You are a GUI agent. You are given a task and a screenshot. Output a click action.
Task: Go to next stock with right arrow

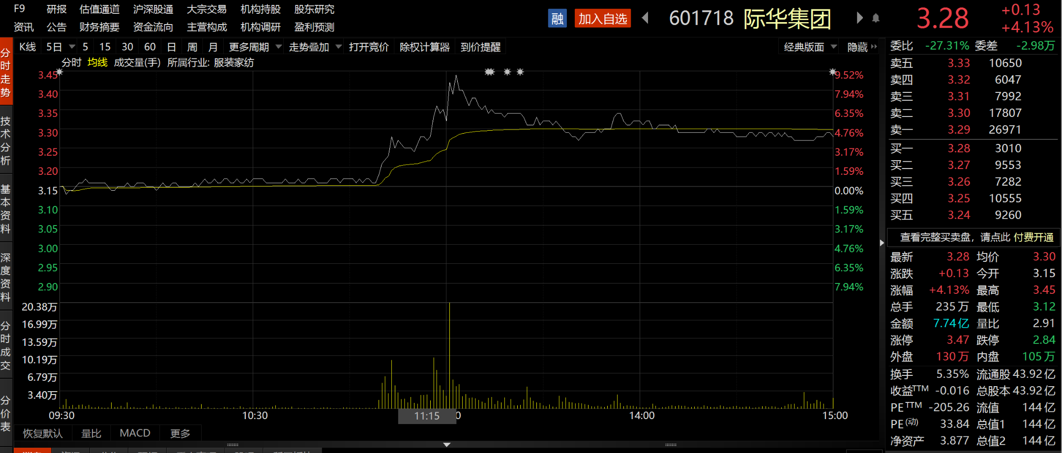click(859, 18)
